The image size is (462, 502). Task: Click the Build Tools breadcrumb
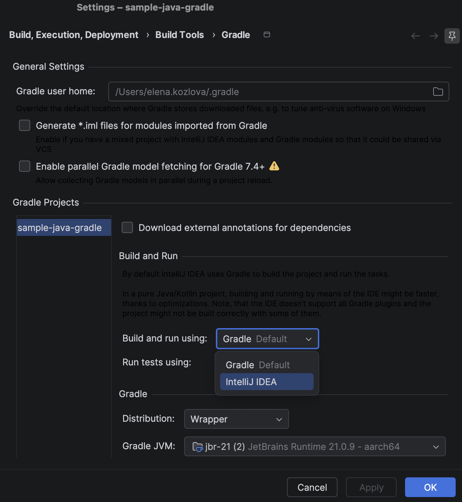coord(180,35)
